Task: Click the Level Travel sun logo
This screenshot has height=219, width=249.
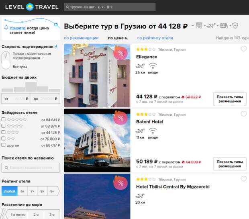Action: pos(30,7)
